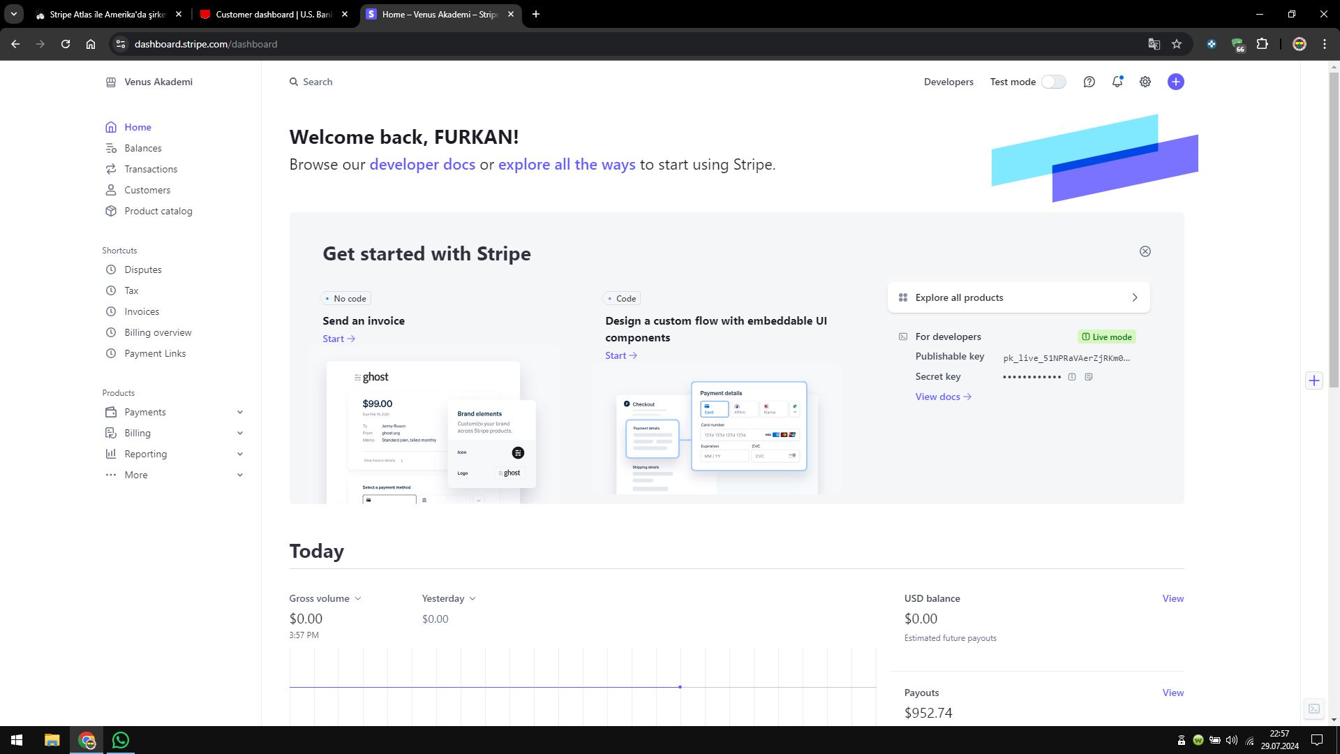Click the Reporting chart icon
The image size is (1340, 754).
point(110,454)
